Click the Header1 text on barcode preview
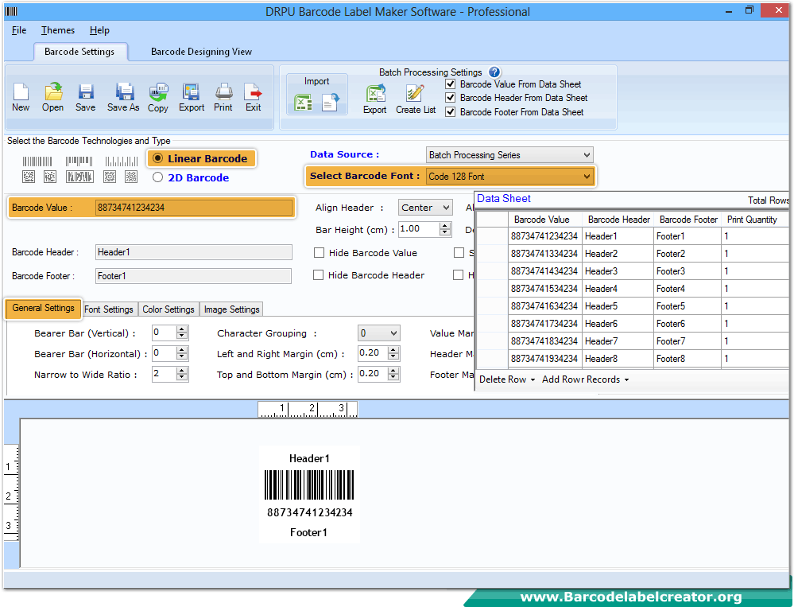The height and width of the screenshot is (607, 794). click(x=309, y=458)
